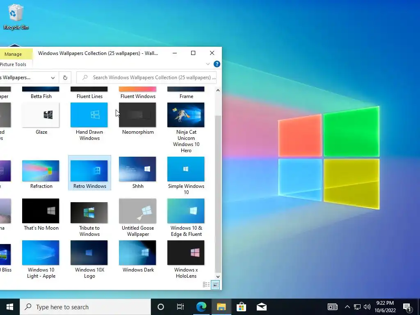The image size is (420, 315).
Task: Click search field for Wallpapers Collection
Action: [146, 78]
